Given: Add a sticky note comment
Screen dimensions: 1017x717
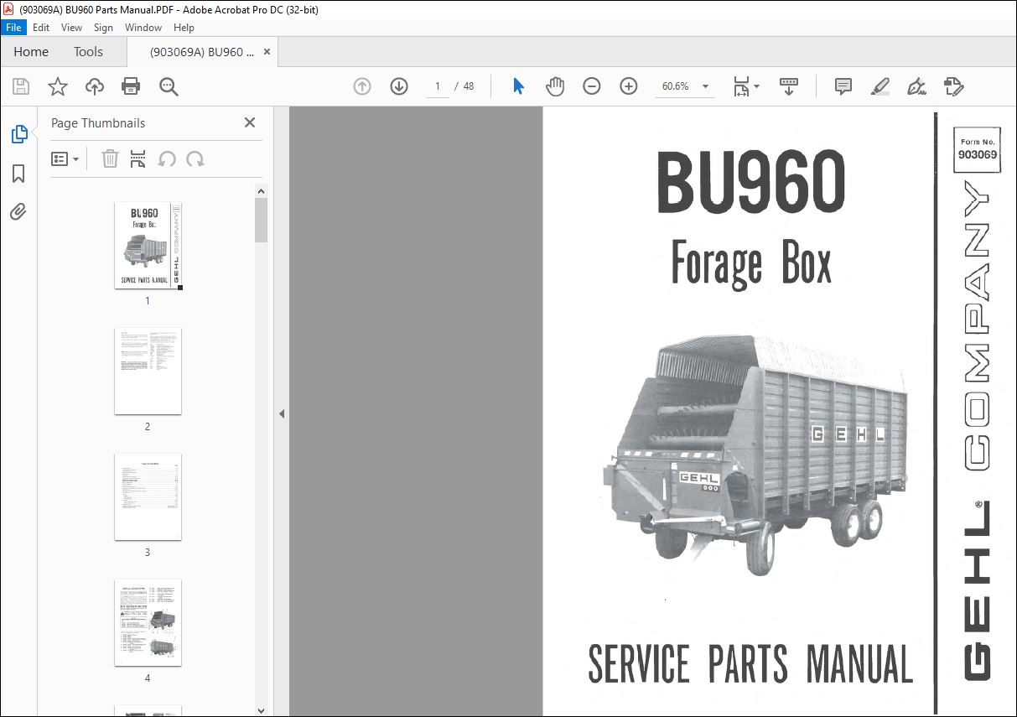Looking at the screenshot, I should [x=843, y=86].
